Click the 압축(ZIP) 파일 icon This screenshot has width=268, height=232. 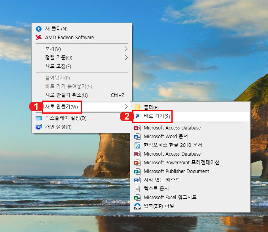click(x=137, y=206)
